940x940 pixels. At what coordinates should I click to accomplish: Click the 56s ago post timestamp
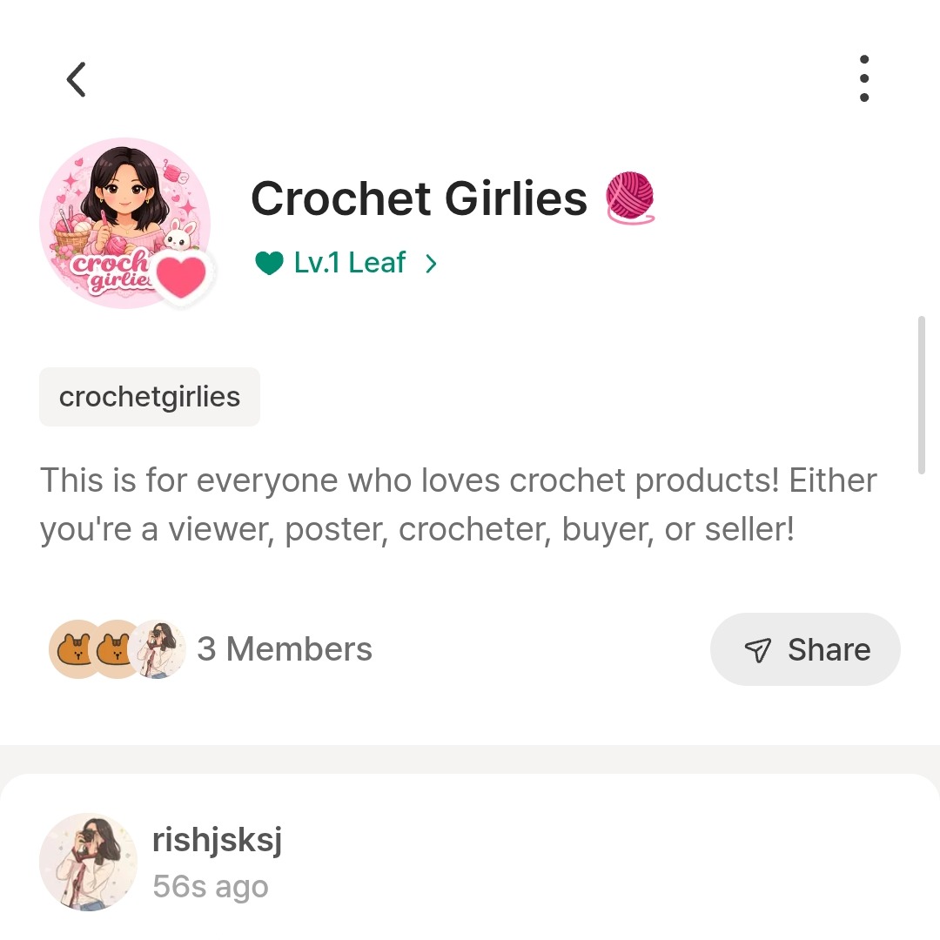(x=211, y=887)
